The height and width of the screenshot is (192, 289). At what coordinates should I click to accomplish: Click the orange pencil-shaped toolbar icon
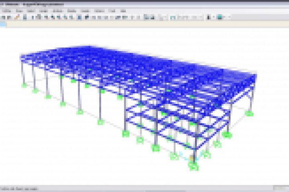17,17
